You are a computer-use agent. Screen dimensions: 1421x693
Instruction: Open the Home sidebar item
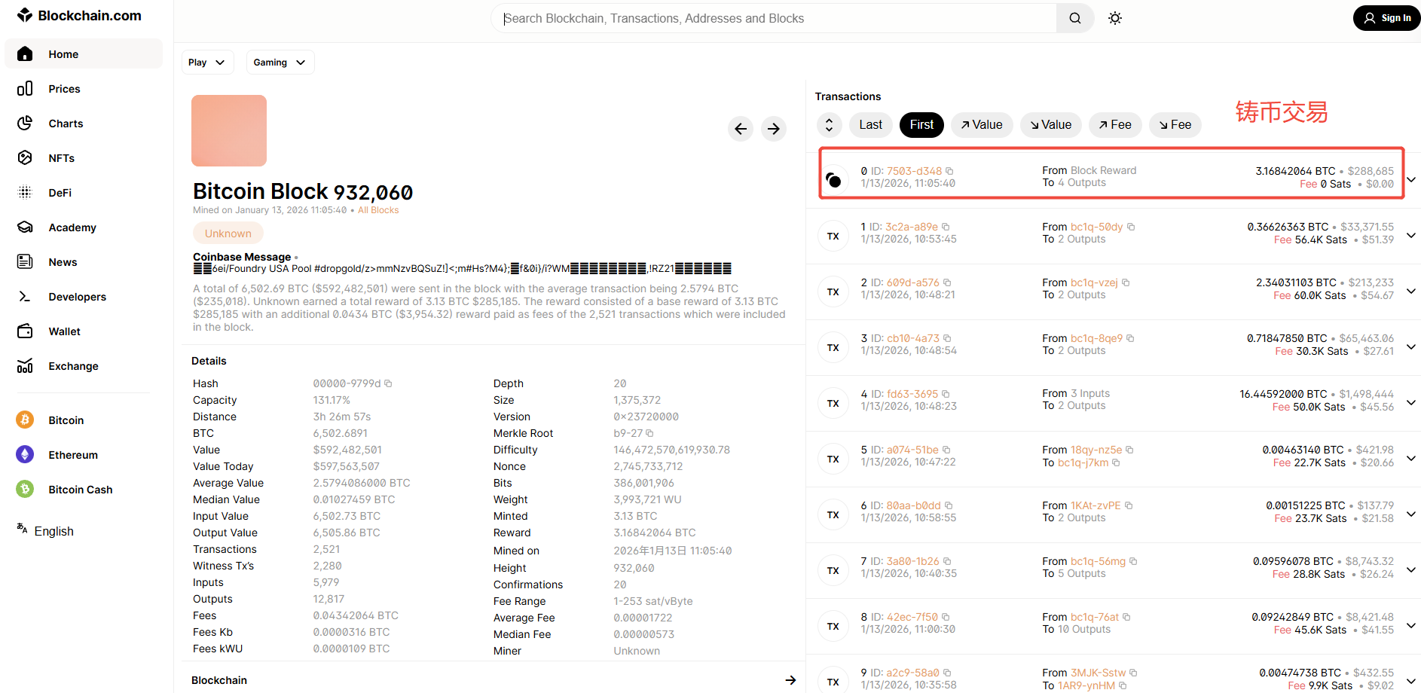point(84,54)
